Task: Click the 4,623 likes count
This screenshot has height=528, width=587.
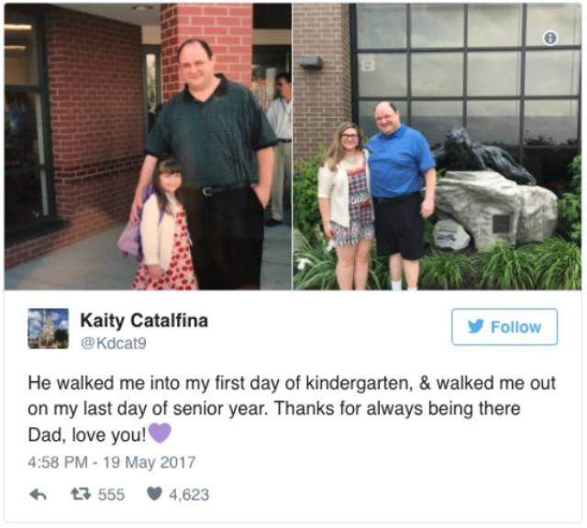Action: pyautogui.click(x=189, y=495)
